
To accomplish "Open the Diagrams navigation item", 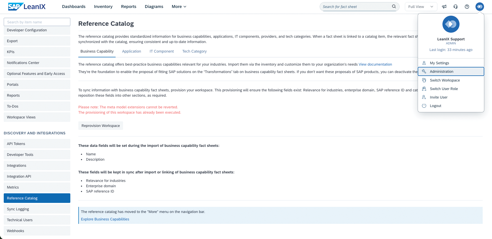I will (154, 7).
